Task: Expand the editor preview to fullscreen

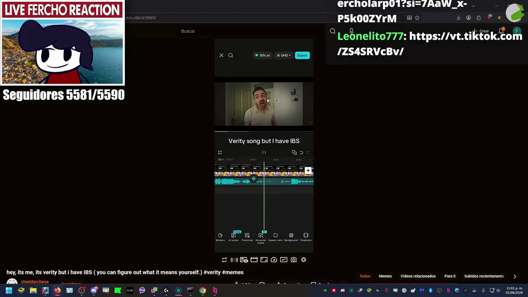Action: click(x=220, y=153)
